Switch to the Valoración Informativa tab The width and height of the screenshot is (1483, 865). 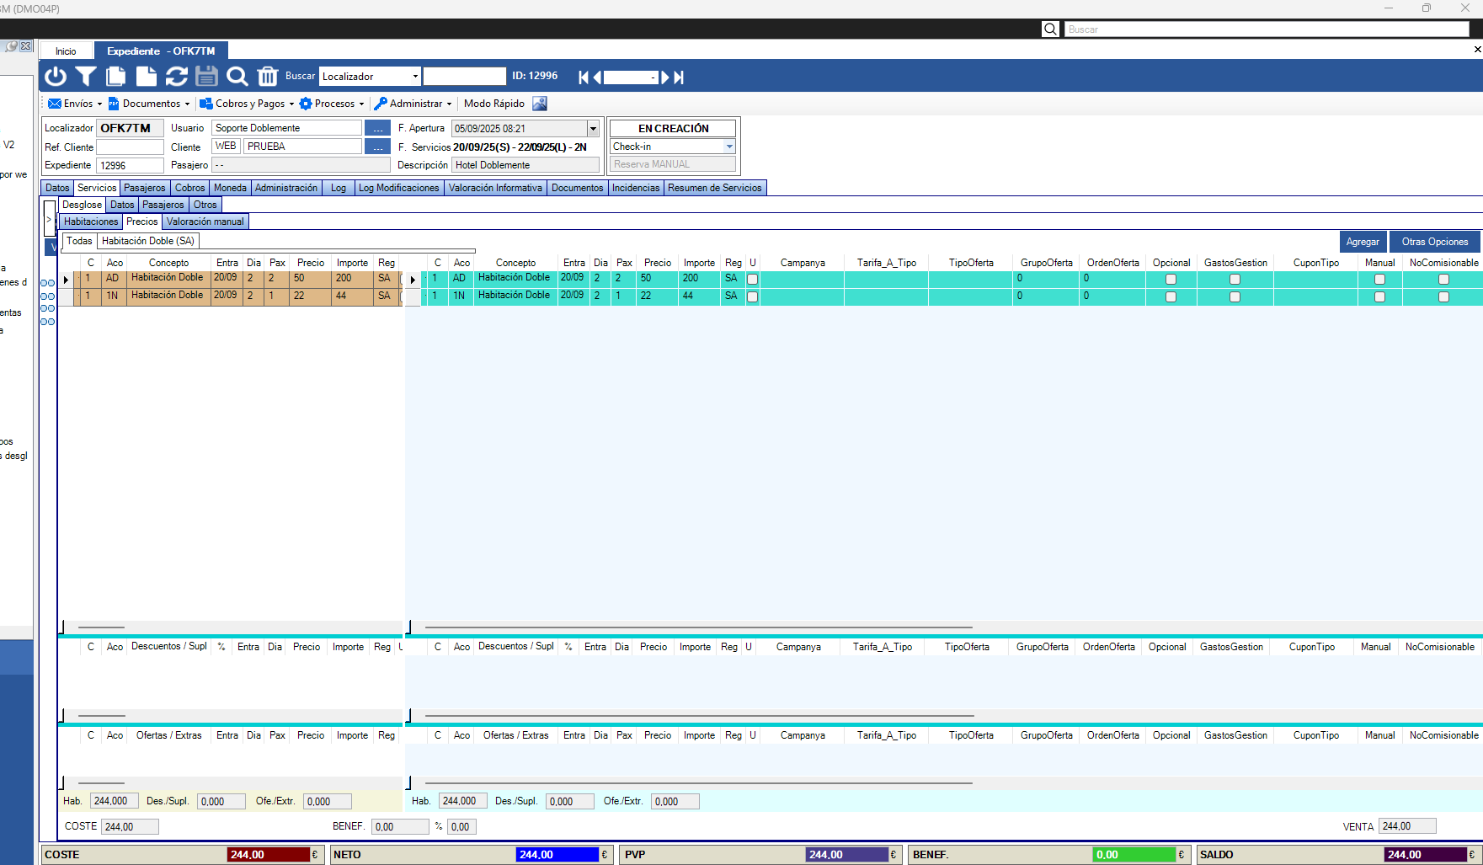coord(495,188)
